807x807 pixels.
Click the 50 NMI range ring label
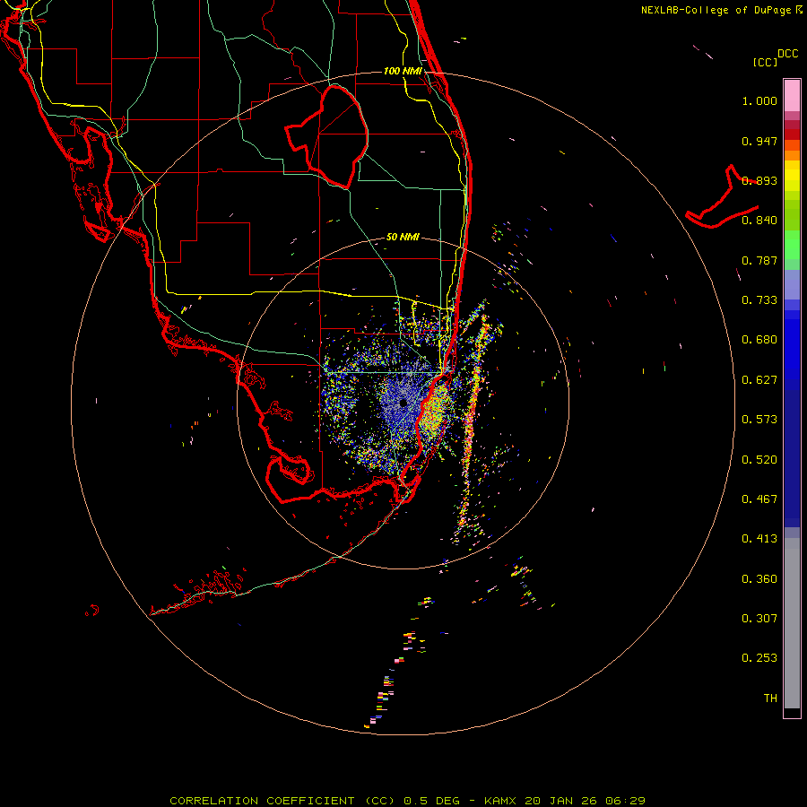tap(403, 238)
